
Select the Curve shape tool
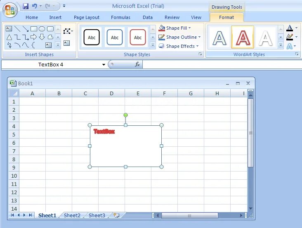tap(26, 45)
